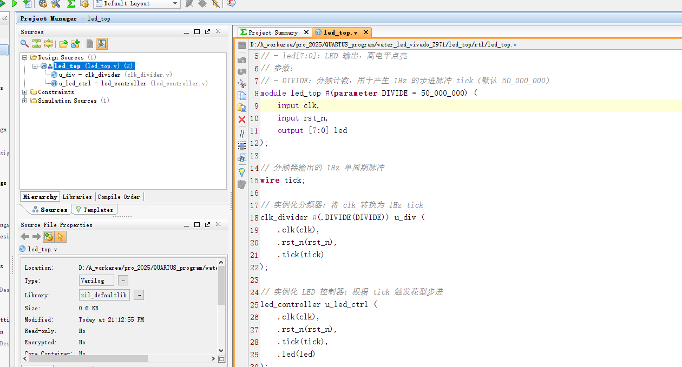Toggle column selection mode icon

[x=242, y=145]
